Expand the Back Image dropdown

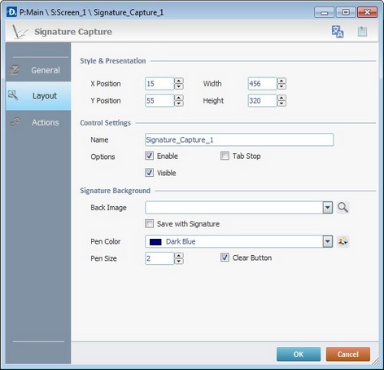tap(328, 208)
